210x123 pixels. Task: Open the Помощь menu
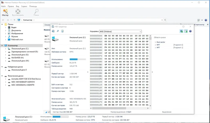point(33,6)
